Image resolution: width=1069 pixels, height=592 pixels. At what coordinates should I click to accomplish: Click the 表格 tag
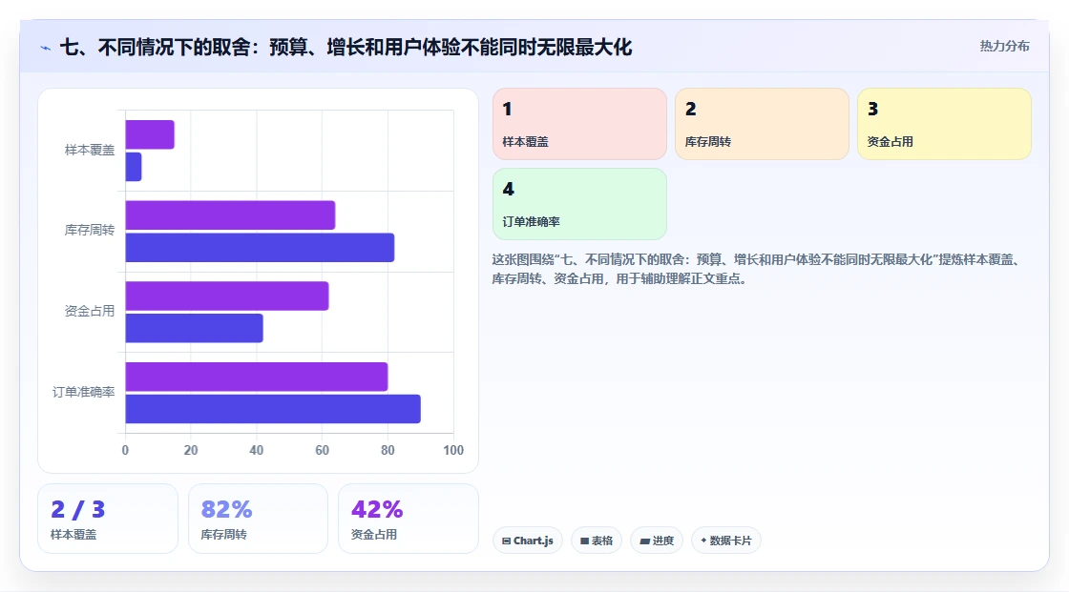click(x=596, y=541)
